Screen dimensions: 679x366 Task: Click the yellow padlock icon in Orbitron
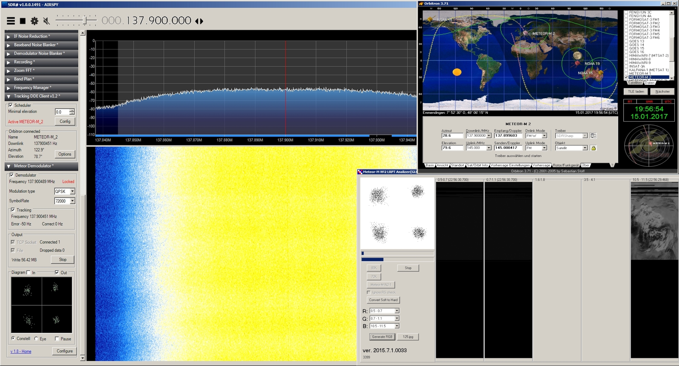(593, 148)
